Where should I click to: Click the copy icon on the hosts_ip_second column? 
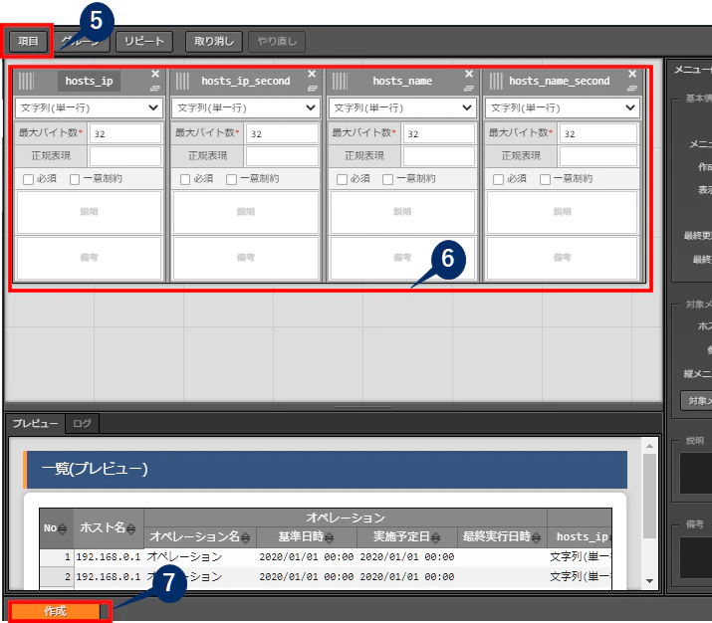(x=312, y=88)
